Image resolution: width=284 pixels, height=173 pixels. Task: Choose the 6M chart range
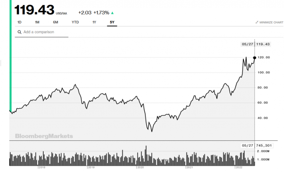point(56,22)
